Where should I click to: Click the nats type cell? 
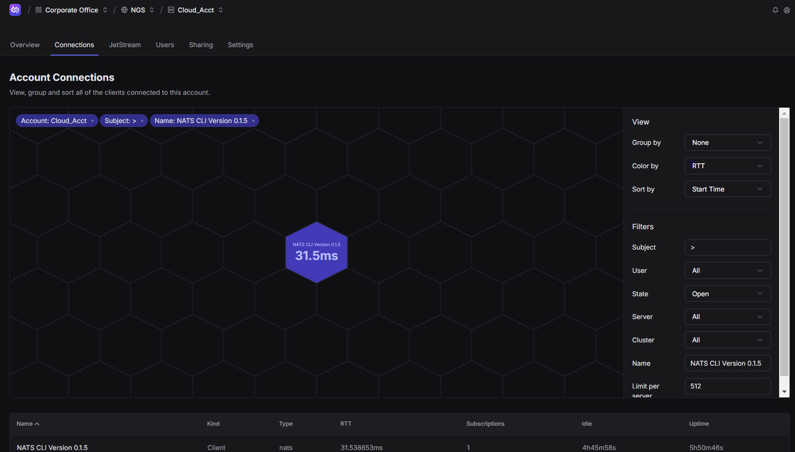pyautogui.click(x=286, y=448)
